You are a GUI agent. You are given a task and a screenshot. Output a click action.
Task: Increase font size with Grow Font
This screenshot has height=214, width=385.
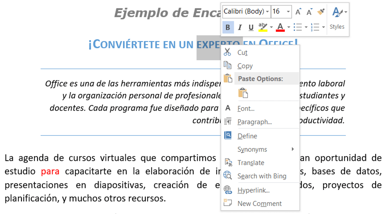[298, 11]
